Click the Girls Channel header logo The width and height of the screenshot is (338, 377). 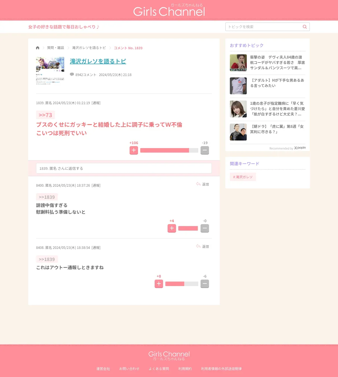(x=169, y=10)
